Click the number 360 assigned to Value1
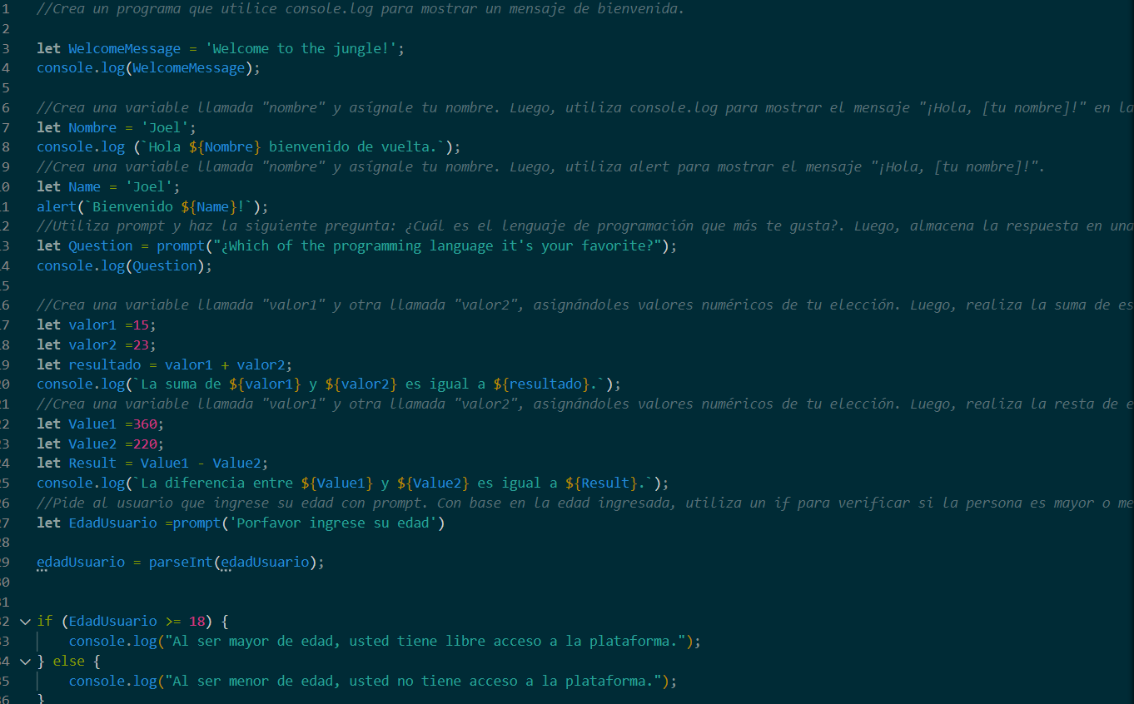The height and width of the screenshot is (704, 1134). (x=144, y=424)
